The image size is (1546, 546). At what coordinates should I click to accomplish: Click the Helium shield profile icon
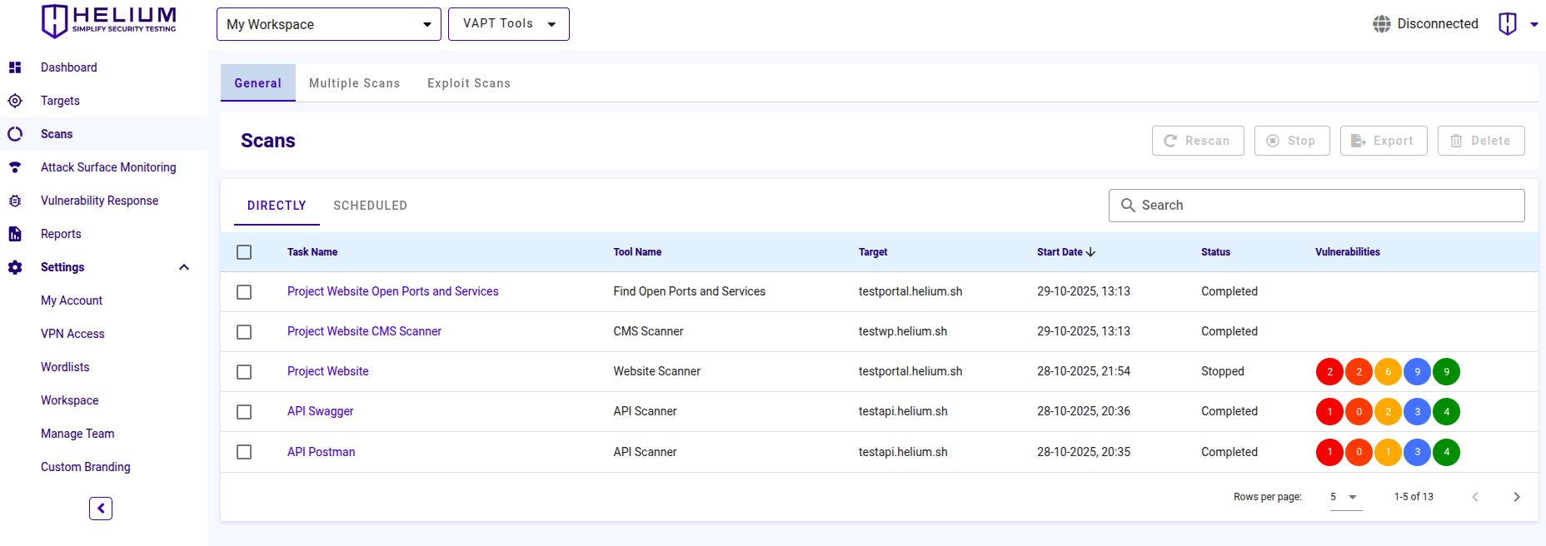point(1507,24)
